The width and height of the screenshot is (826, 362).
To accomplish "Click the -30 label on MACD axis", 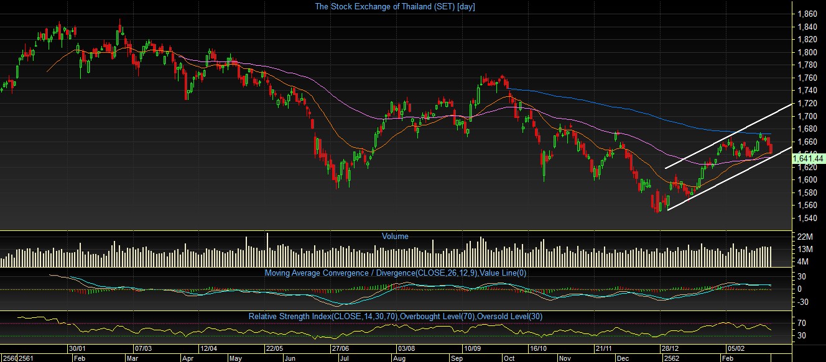I will click(803, 302).
